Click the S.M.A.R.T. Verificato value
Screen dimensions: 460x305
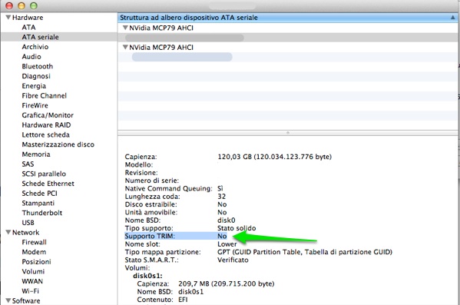[233, 260]
